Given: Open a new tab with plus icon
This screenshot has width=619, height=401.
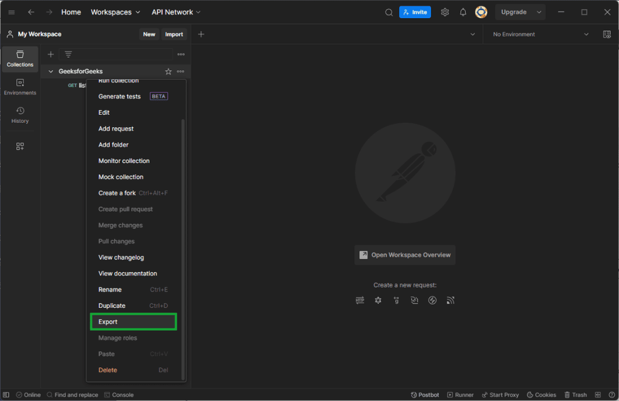Looking at the screenshot, I should pyautogui.click(x=201, y=34).
